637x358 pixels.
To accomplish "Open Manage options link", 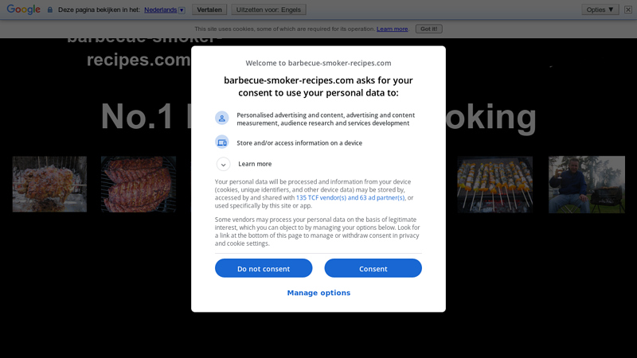I will 318,293.
